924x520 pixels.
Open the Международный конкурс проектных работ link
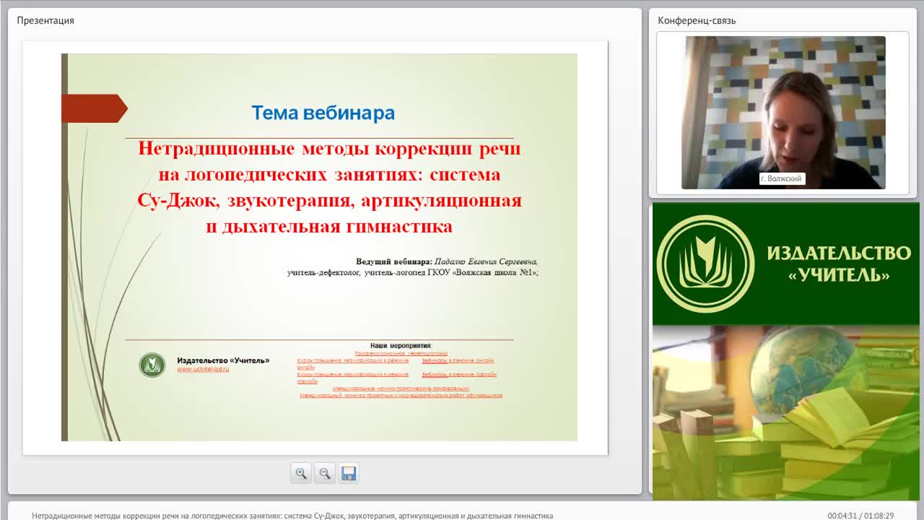pyautogui.click(x=401, y=395)
